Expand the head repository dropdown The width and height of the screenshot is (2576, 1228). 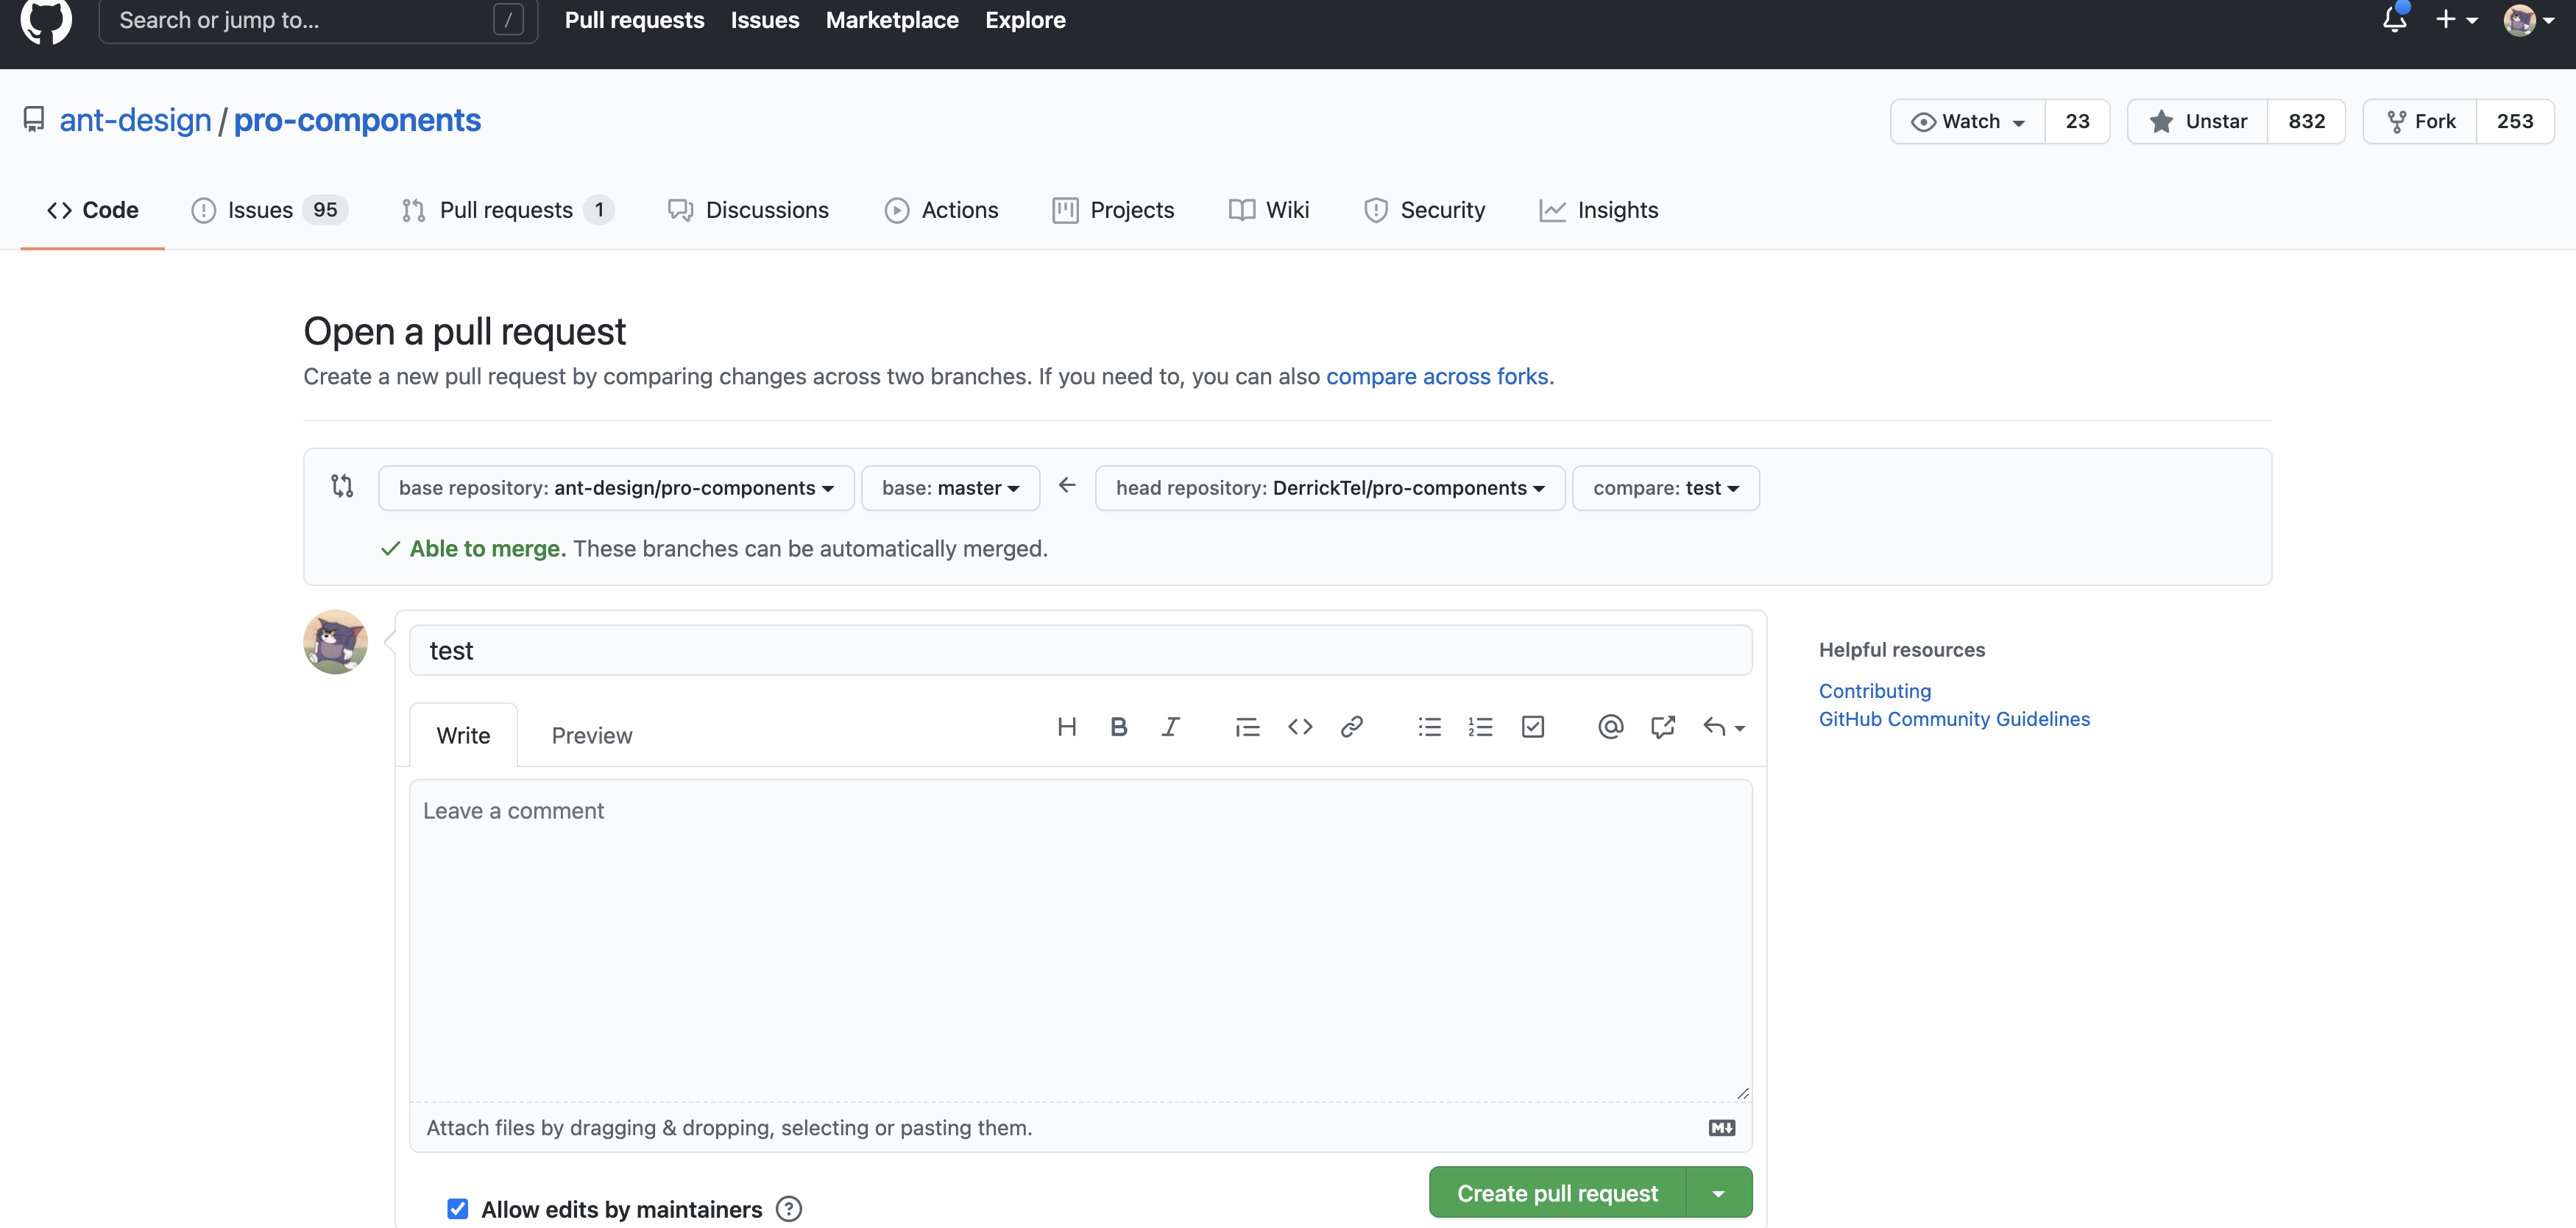click(x=1329, y=488)
